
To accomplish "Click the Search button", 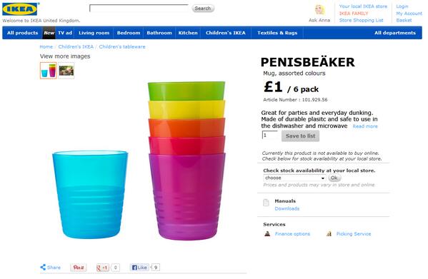I will (x=203, y=9).
